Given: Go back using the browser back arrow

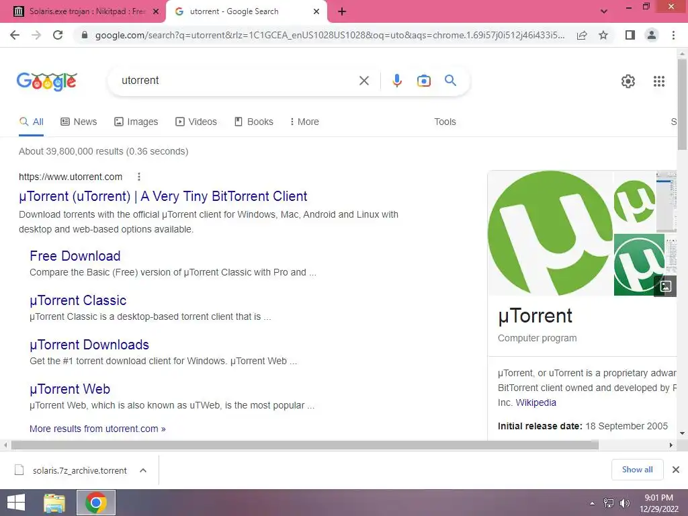Looking at the screenshot, I should (x=15, y=35).
